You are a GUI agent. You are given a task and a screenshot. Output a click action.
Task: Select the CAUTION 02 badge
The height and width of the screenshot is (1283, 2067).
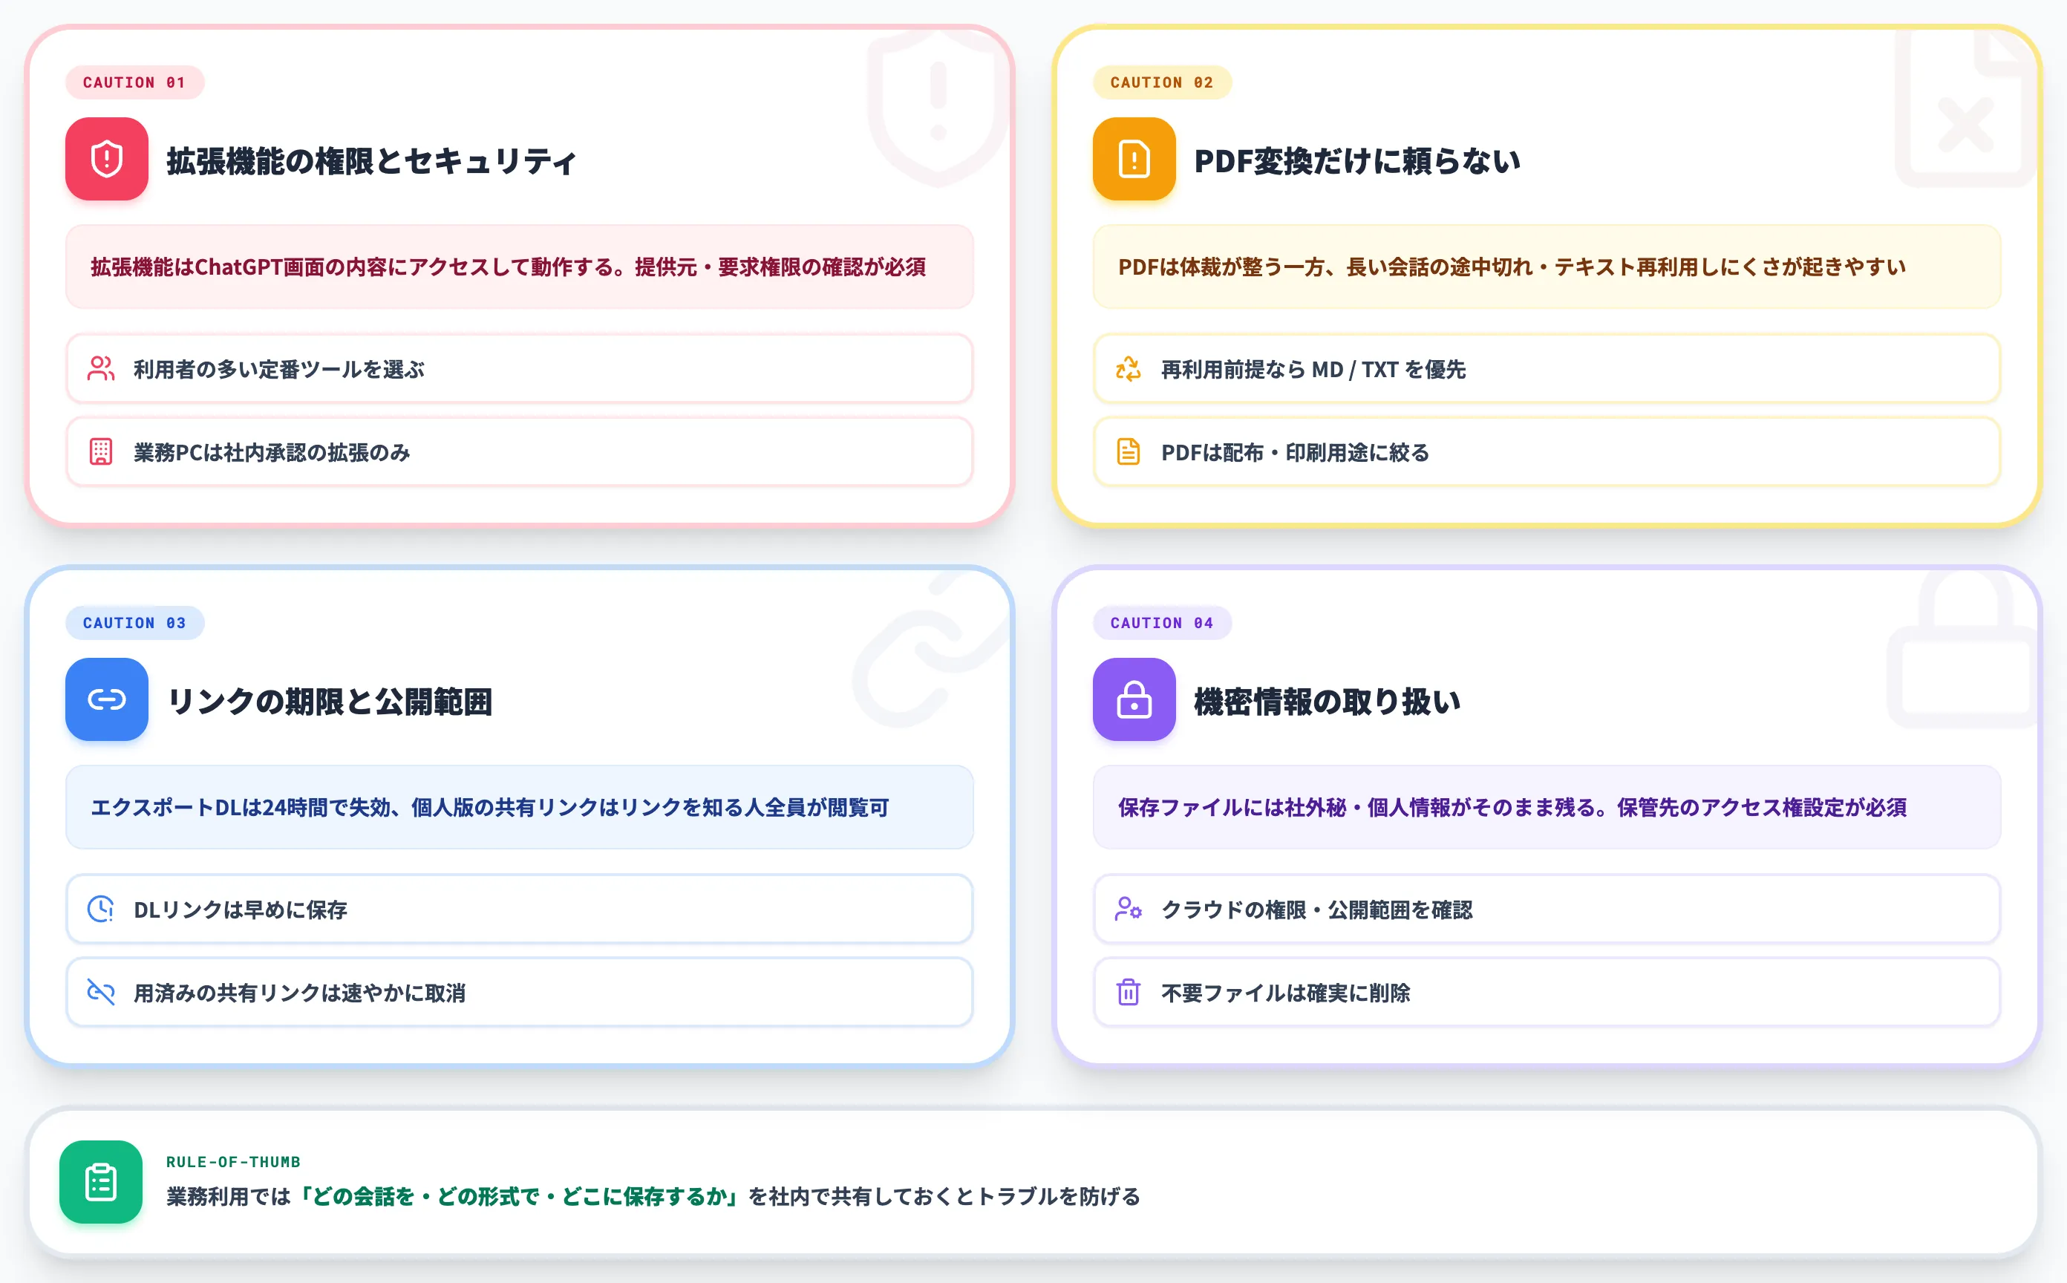point(1163,82)
